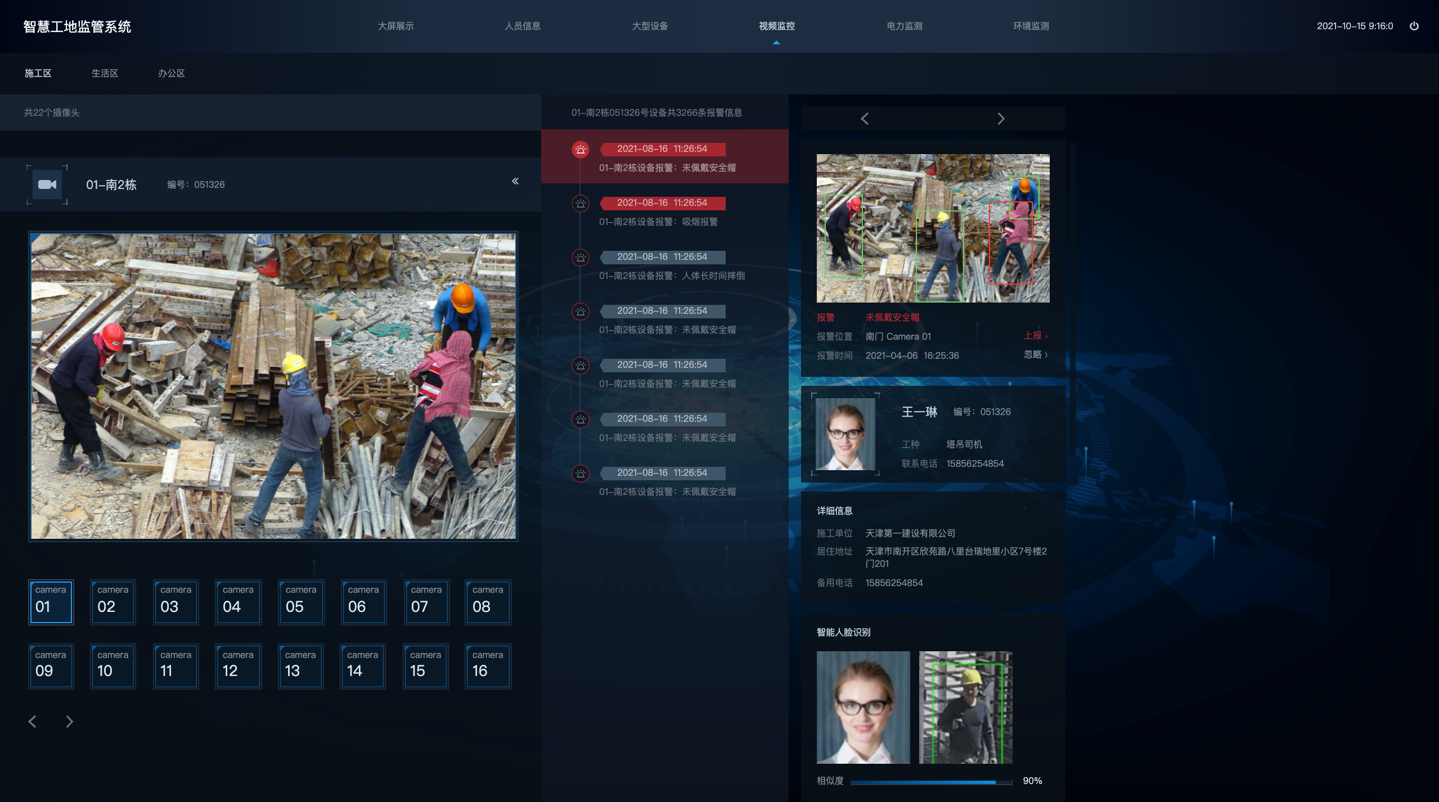This screenshot has height=802, width=1439.
Task: Go to previous alert snapshot arrow
Action: [x=865, y=119]
